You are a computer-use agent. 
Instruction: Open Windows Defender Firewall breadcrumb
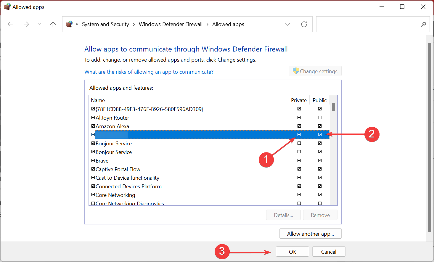coord(171,24)
